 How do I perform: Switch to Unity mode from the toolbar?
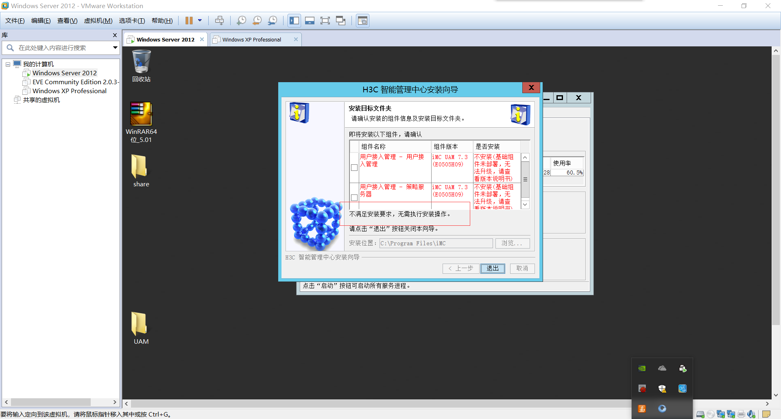click(341, 21)
